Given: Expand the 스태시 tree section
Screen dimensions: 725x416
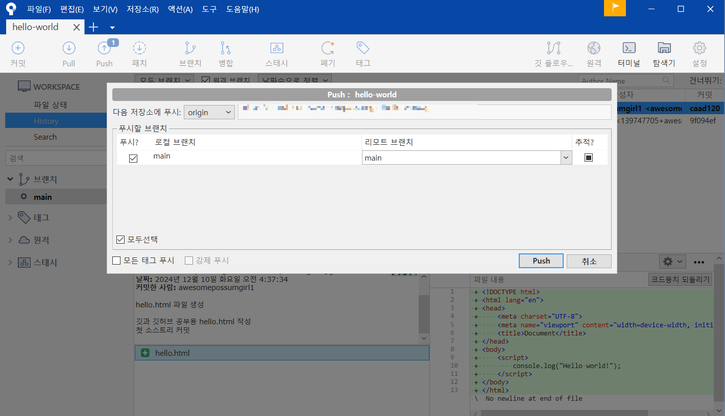Looking at the screenshot, I should coord(10,263).
